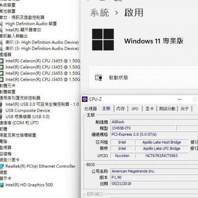Collapse the 處理器 category in Device Manager
This screenshot has height=198, width=198.
(x=6, y=55)
